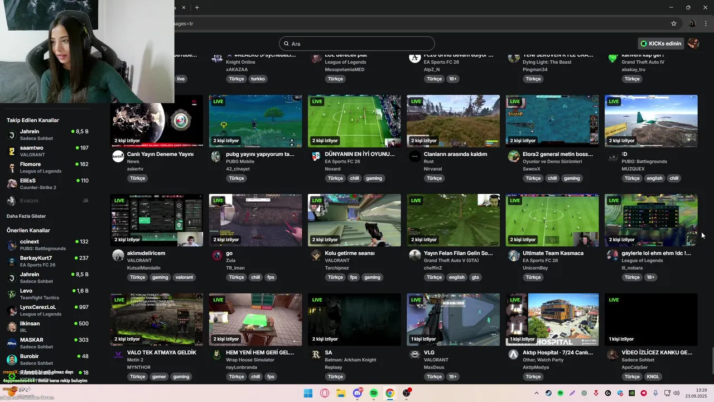The image size is (714, 402).
Task: Click the KICKs edinin button
Action: click(x=661, y=44)
